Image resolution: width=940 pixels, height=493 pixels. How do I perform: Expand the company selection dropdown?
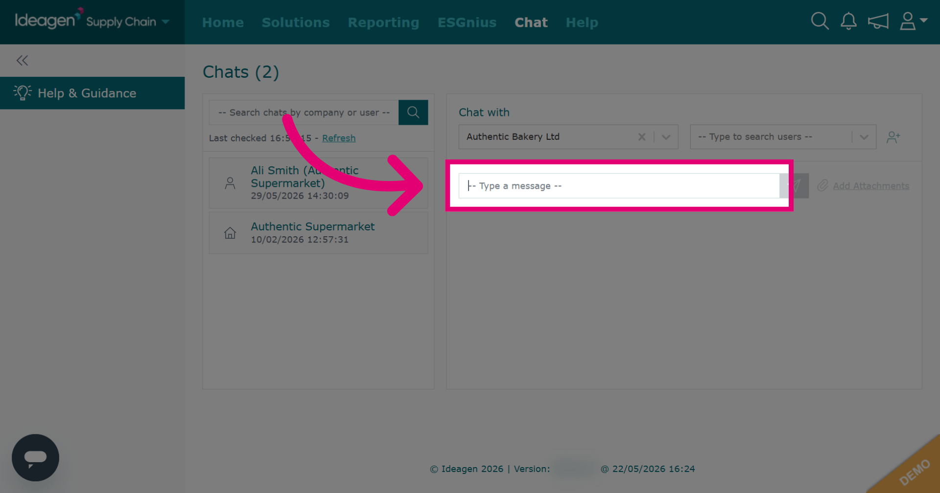[x=666, y=137]
